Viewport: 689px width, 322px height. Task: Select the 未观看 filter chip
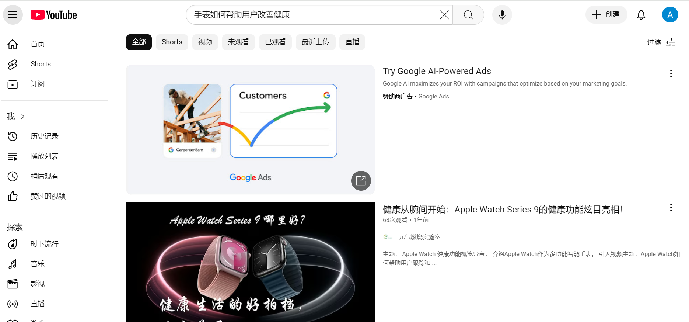pyautogui.click(x=238, y=42)
